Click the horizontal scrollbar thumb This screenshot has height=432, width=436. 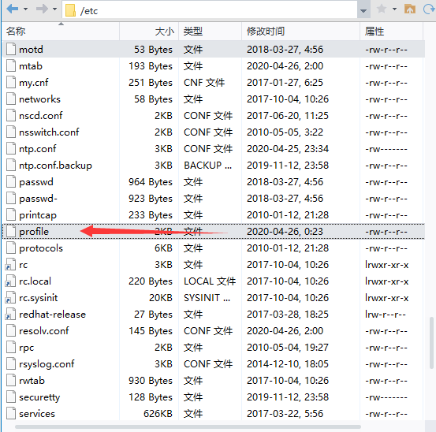[188, 426]
